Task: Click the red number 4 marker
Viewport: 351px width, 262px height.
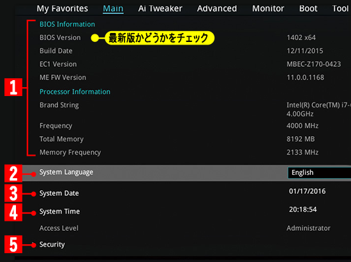Action: pyautogui.click(x=13, y=212)
